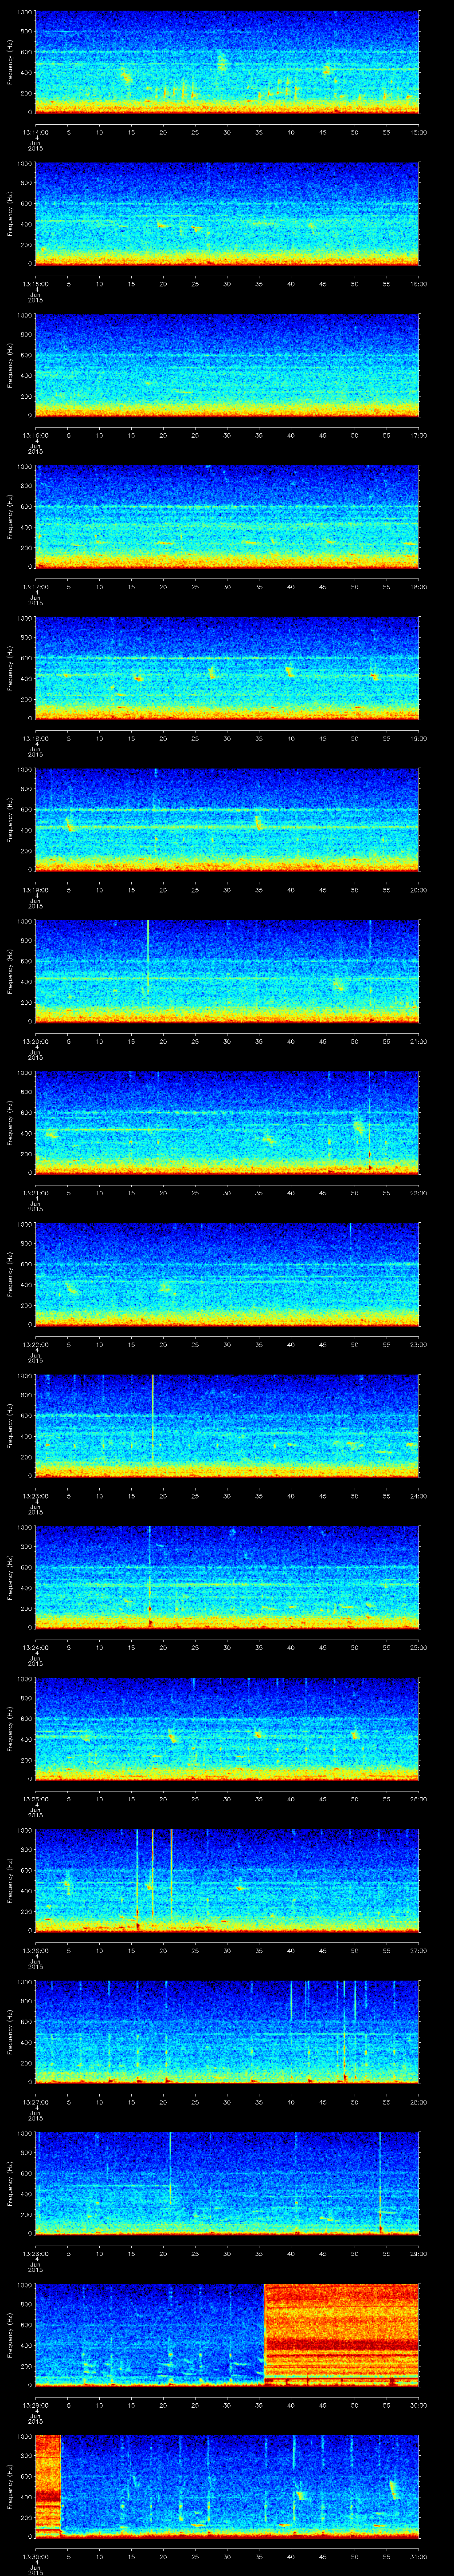The image size is (454, 2576).
Task: Select the 28:00 end time label
Action: [x=418, y=2102]
